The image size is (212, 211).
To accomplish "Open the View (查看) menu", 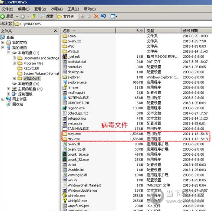I will click(40, 9).
